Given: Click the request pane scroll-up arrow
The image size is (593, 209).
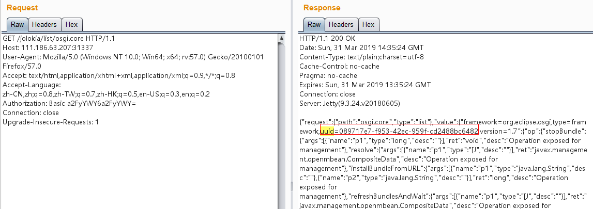Looking at the screenshot, I should [x=281, y=38].
